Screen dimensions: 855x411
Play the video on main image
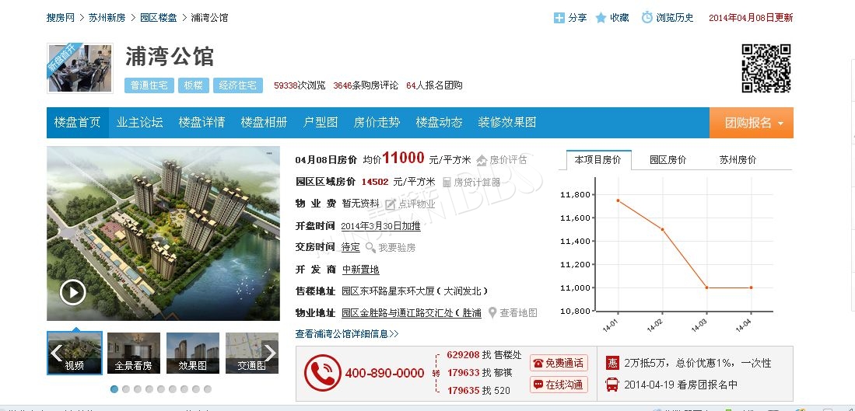[73, 292]
